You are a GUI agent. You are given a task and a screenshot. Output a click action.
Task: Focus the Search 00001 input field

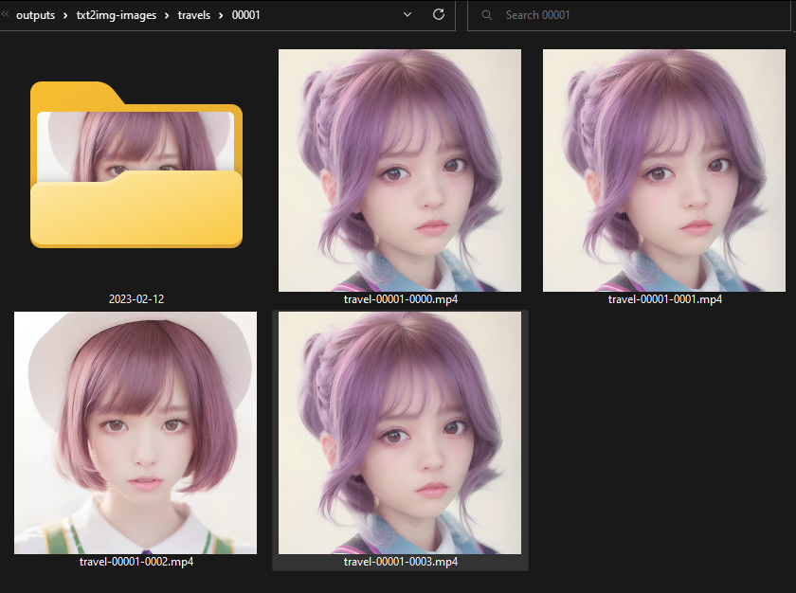coord(625,15)
